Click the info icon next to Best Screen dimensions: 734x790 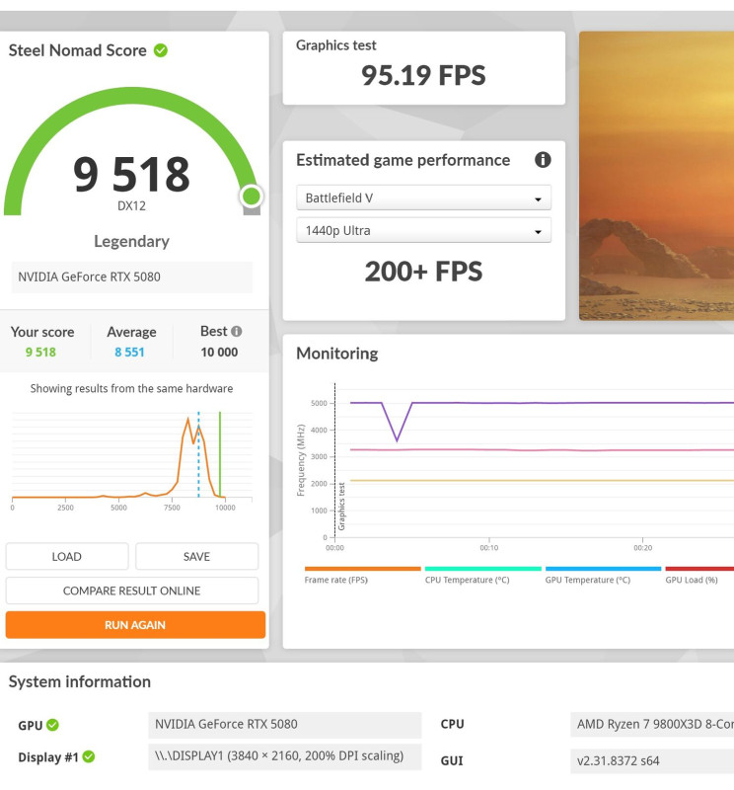click(236, 331)
